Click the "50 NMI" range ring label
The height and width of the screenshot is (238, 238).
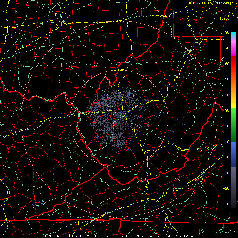[119, 70]
